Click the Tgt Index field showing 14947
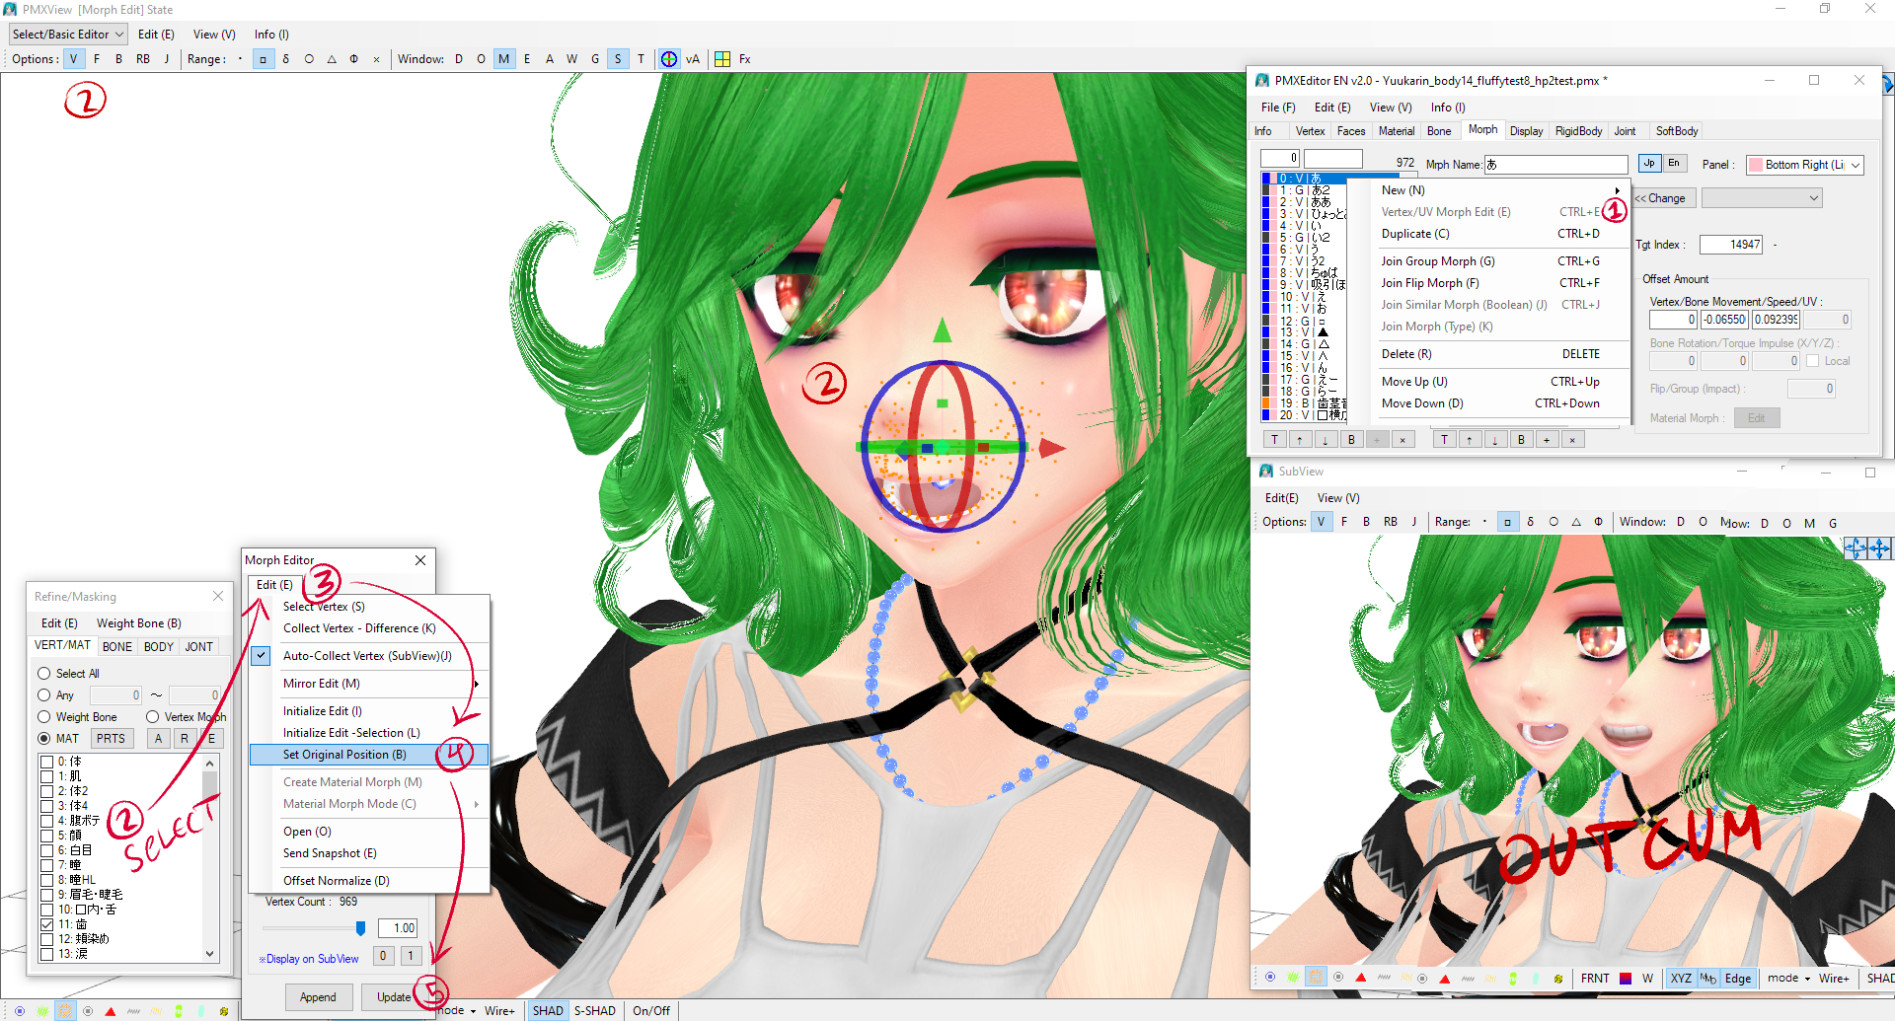1895x1021 pixels. pyautogui.click(x=1731, y=245)
